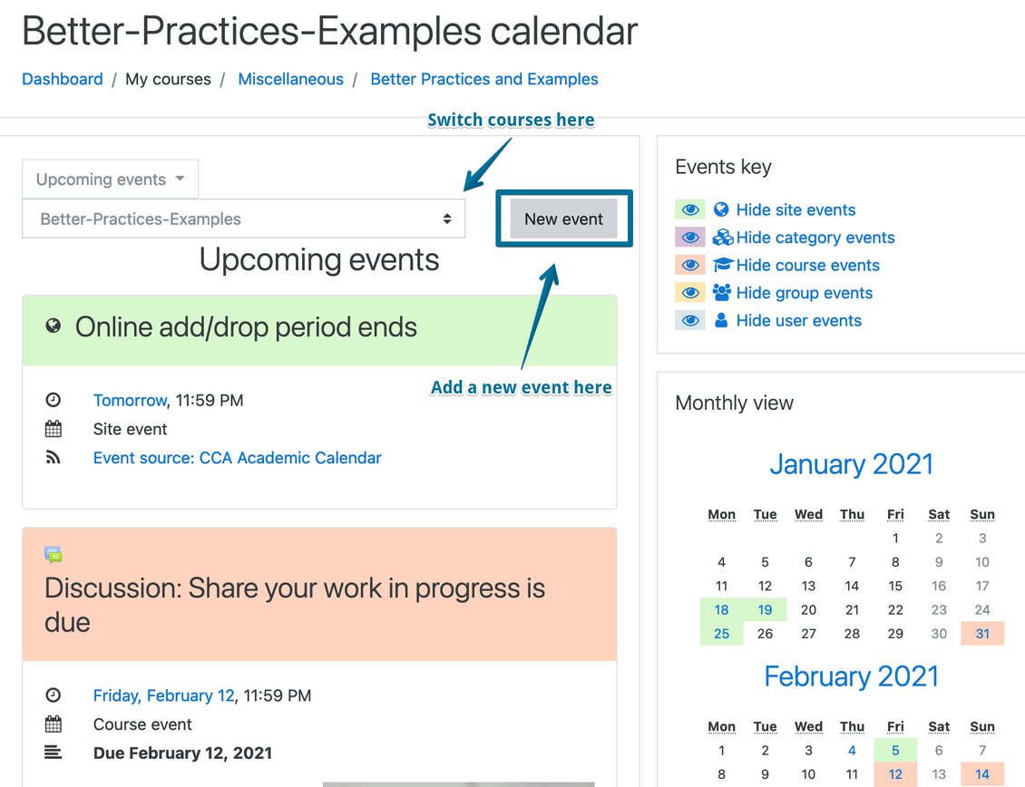This screenshot has width=1025, height=787.
Task: Click the graduation cap course events icon
Action: 723,265
